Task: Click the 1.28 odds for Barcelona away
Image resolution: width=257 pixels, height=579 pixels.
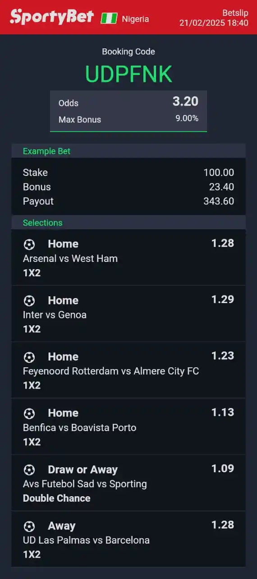Action: tap(223, 525)
